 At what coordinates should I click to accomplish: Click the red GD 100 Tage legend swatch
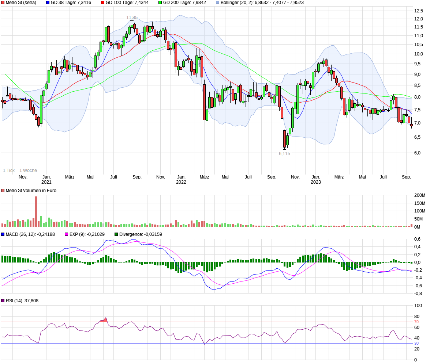(103, 3)
